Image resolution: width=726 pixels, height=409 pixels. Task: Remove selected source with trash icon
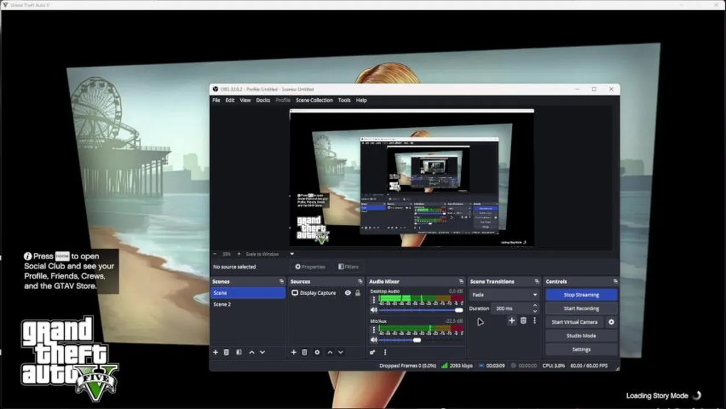coord(304,352)
